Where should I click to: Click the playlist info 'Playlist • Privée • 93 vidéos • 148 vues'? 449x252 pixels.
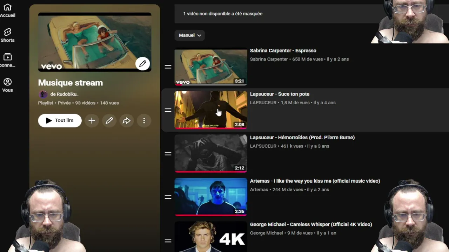pos(79,103)
